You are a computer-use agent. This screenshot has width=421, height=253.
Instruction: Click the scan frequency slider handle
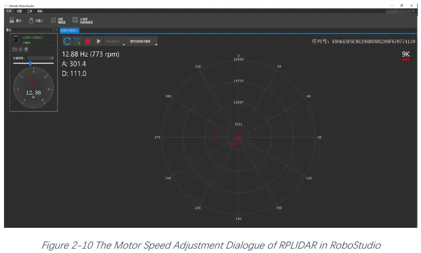[x=30, y=63]
